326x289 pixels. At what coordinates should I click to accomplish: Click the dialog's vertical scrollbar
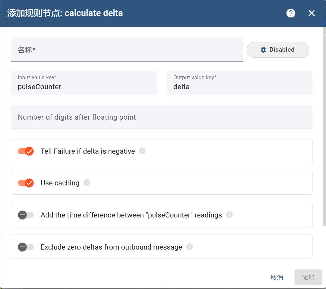324,128
